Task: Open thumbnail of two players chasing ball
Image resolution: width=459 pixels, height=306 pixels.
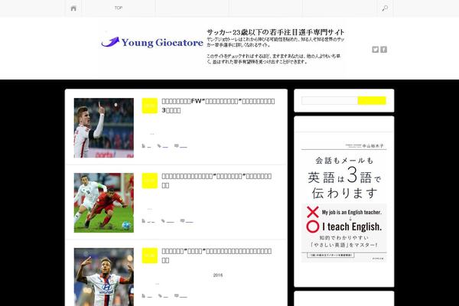Action: click(x=104, y=203)
